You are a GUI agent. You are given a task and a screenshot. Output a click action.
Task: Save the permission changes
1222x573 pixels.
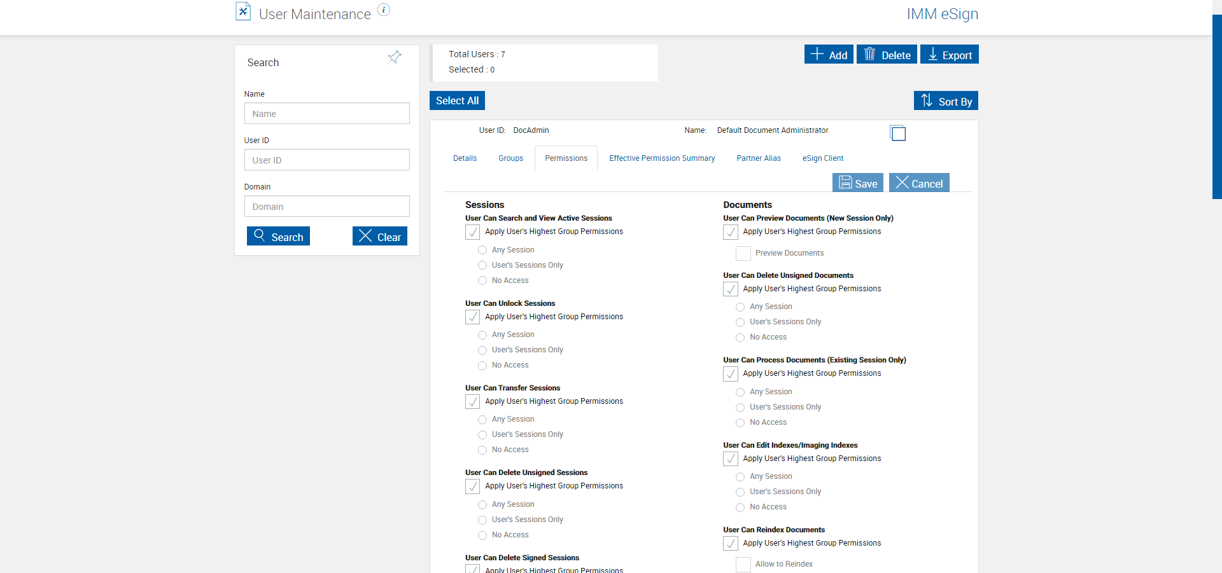tap(857, 183)
